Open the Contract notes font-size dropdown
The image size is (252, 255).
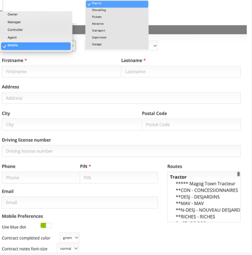pos(68,248)
